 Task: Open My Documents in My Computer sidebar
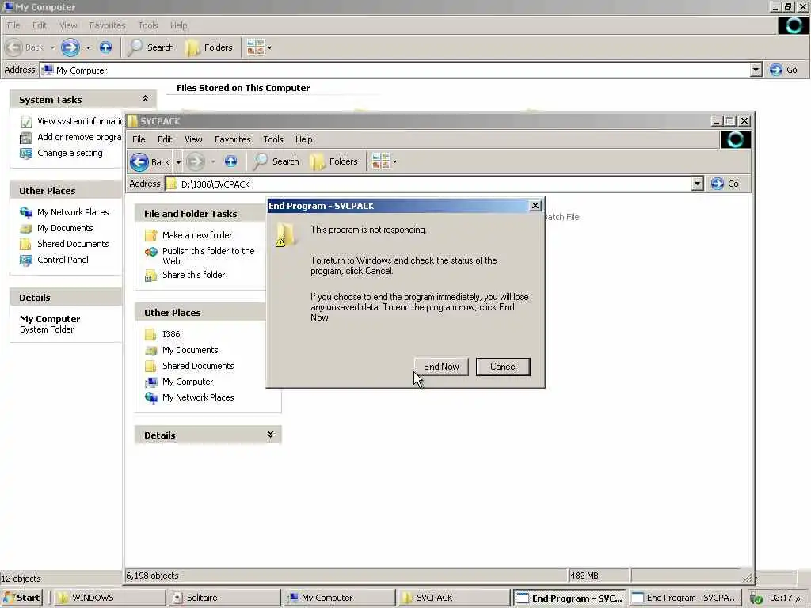(x=65, y=229)
